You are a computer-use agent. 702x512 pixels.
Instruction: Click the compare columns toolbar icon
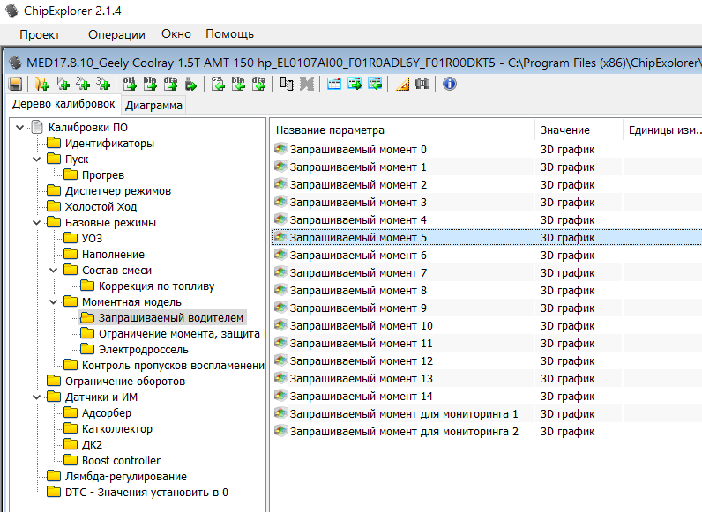tap(287, 84)
